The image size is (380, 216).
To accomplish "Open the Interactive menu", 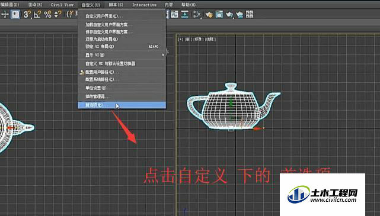I will [x=144, y=5].
